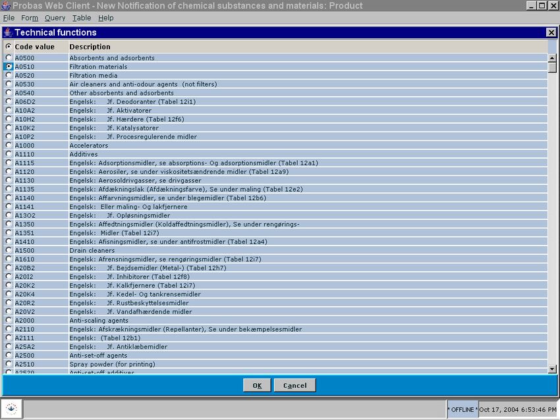560x420 pixels.
Task: Confirm selection with the OK button
Action: (x=257, y=385)
